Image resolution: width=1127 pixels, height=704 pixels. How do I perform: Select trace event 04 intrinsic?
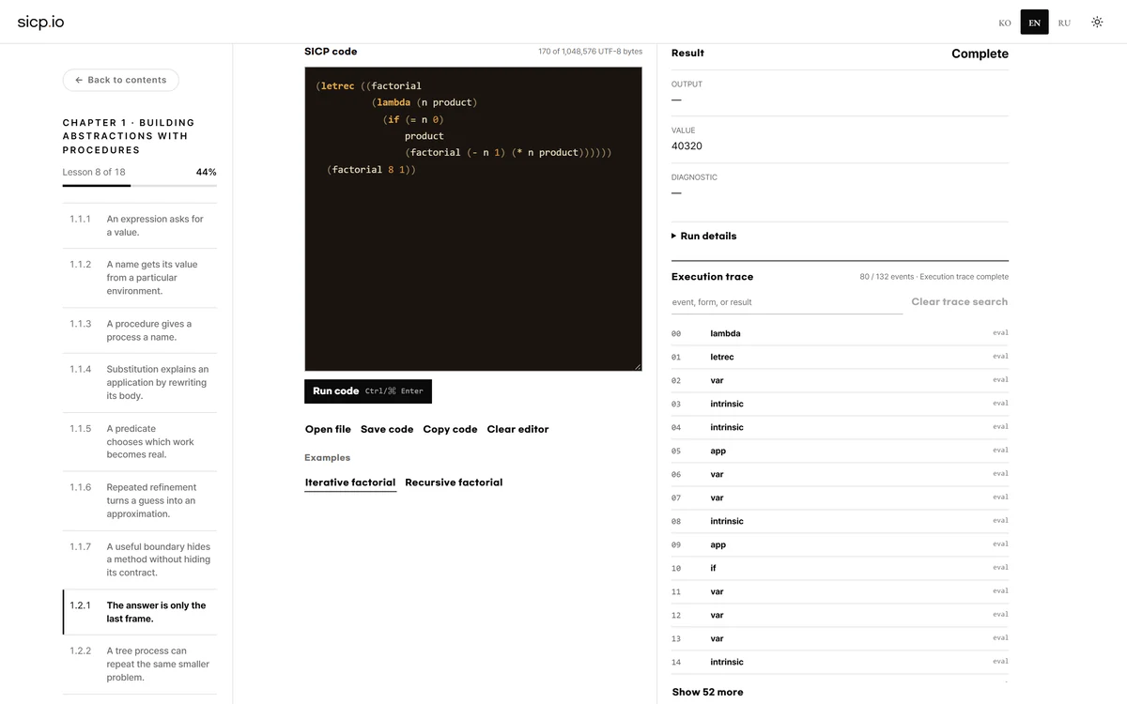840,427
